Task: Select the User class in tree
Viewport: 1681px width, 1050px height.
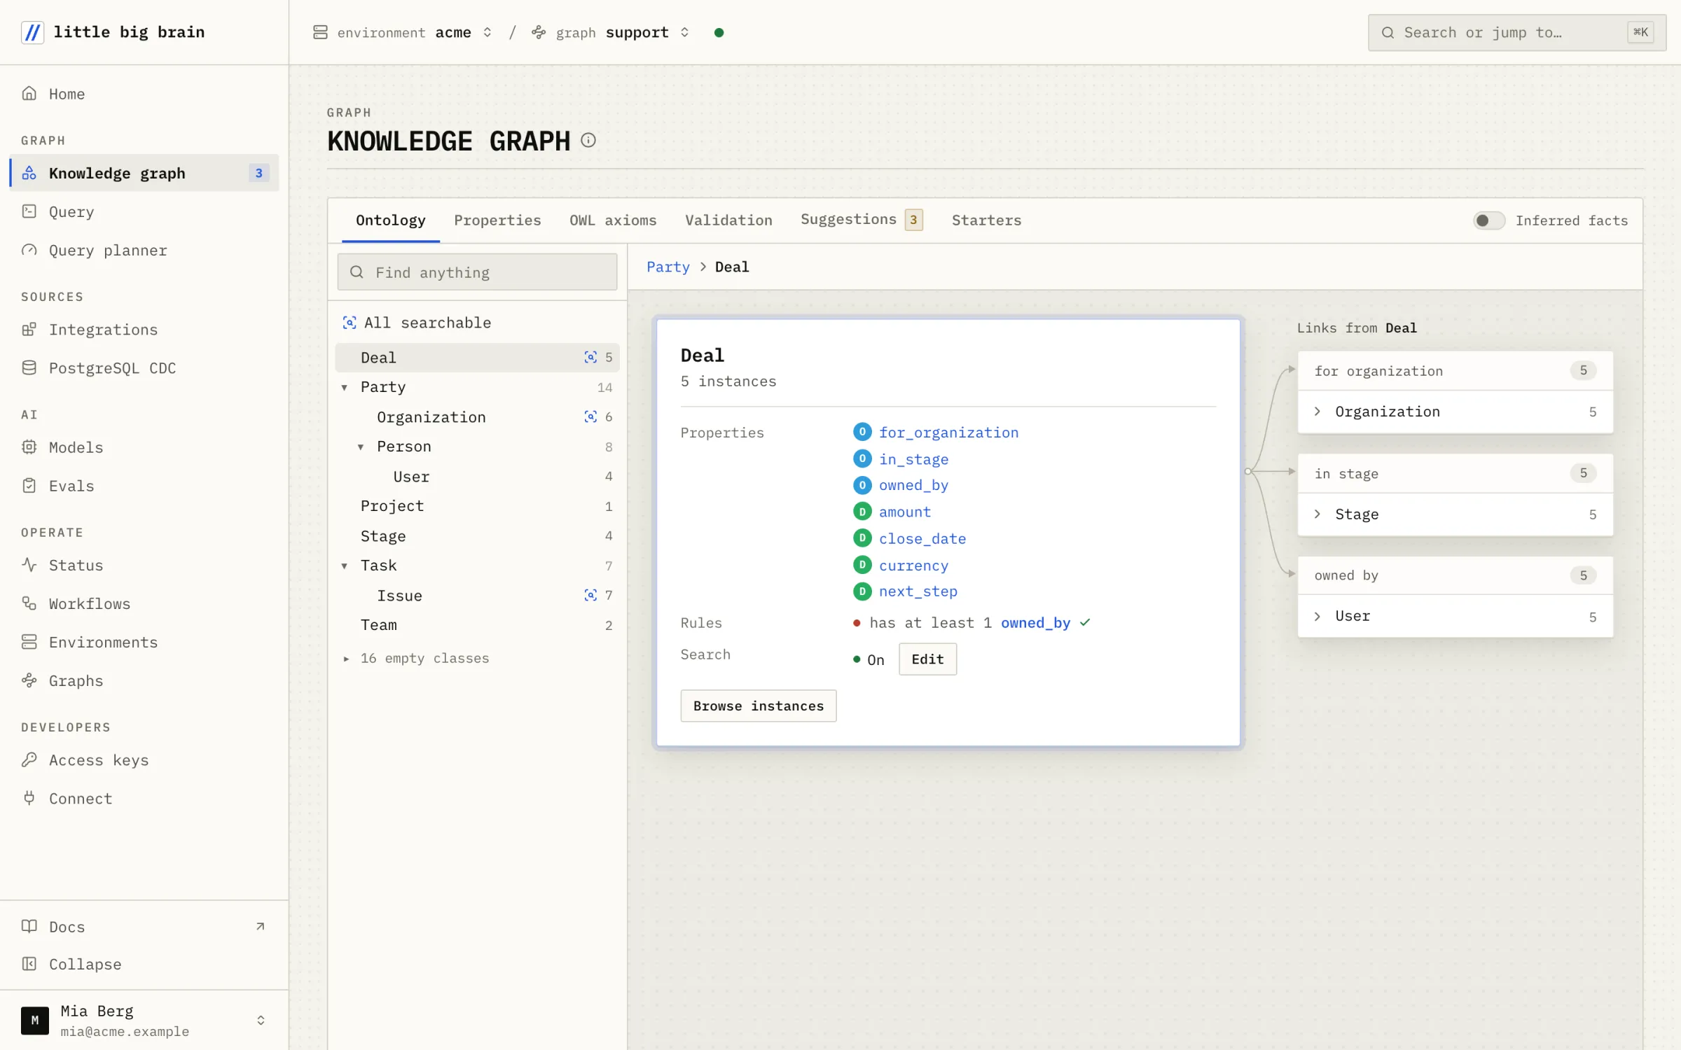Action: 478,477
